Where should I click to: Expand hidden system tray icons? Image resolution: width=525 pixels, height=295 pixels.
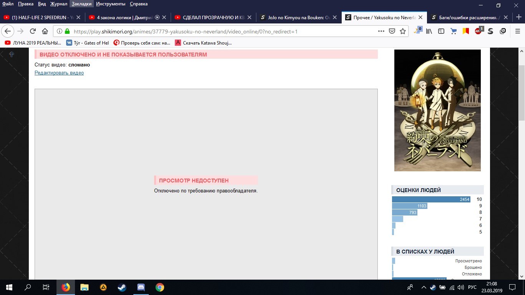point(424,287)
